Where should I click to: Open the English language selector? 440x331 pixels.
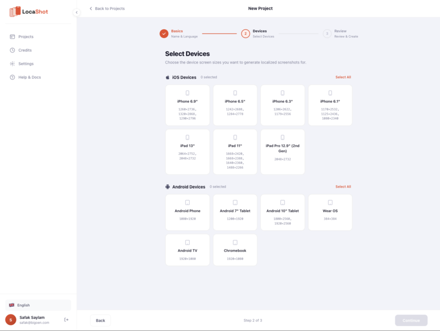[x=38, y=305]
